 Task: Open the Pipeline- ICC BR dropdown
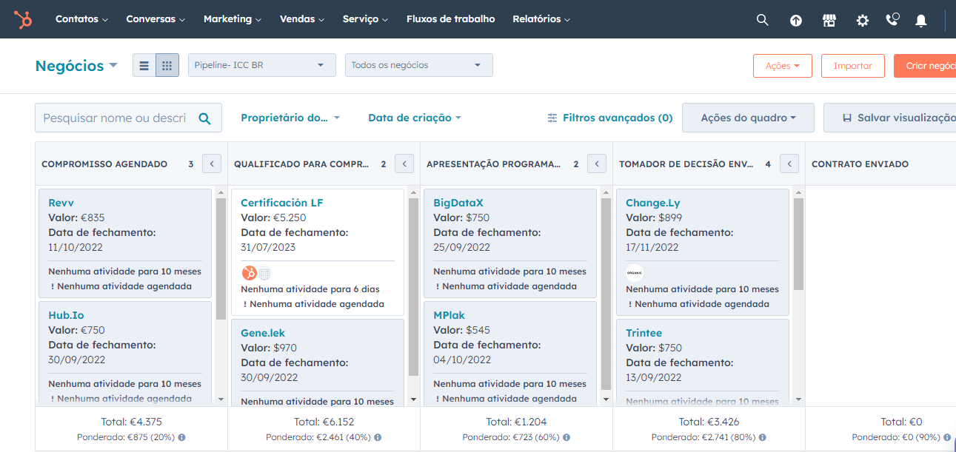tap(263, 64)
